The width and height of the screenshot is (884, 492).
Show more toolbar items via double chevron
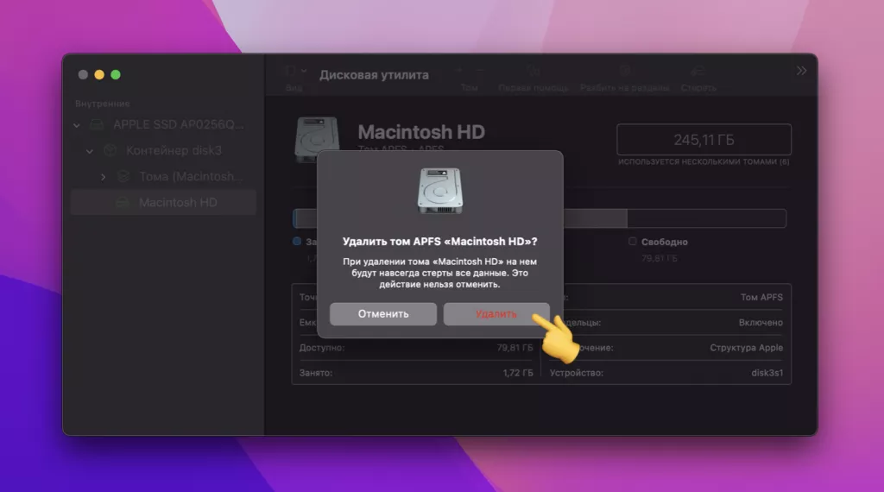(x=801, y=71)
